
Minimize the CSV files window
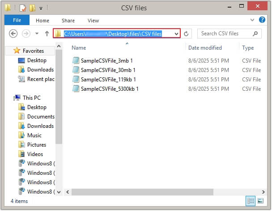pyautogui.click(x=229, y=7)
